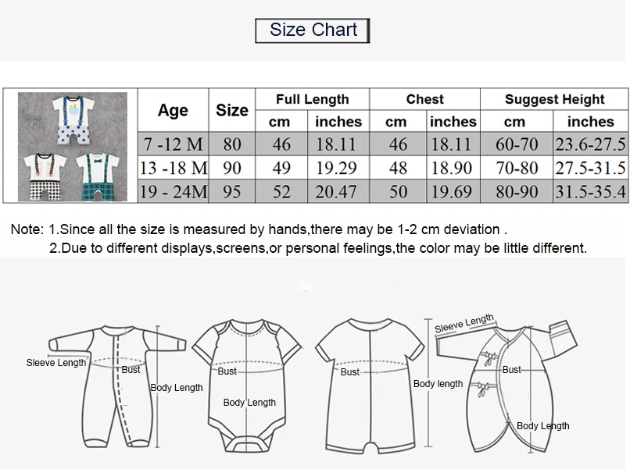Click the Full Length value 52 cm
Image resolution: width=630 pixels, height=469 pixels.
tap(281, 191)
